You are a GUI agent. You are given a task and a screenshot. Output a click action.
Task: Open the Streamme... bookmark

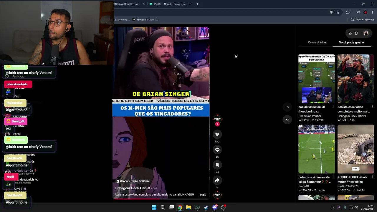[121, 20]
